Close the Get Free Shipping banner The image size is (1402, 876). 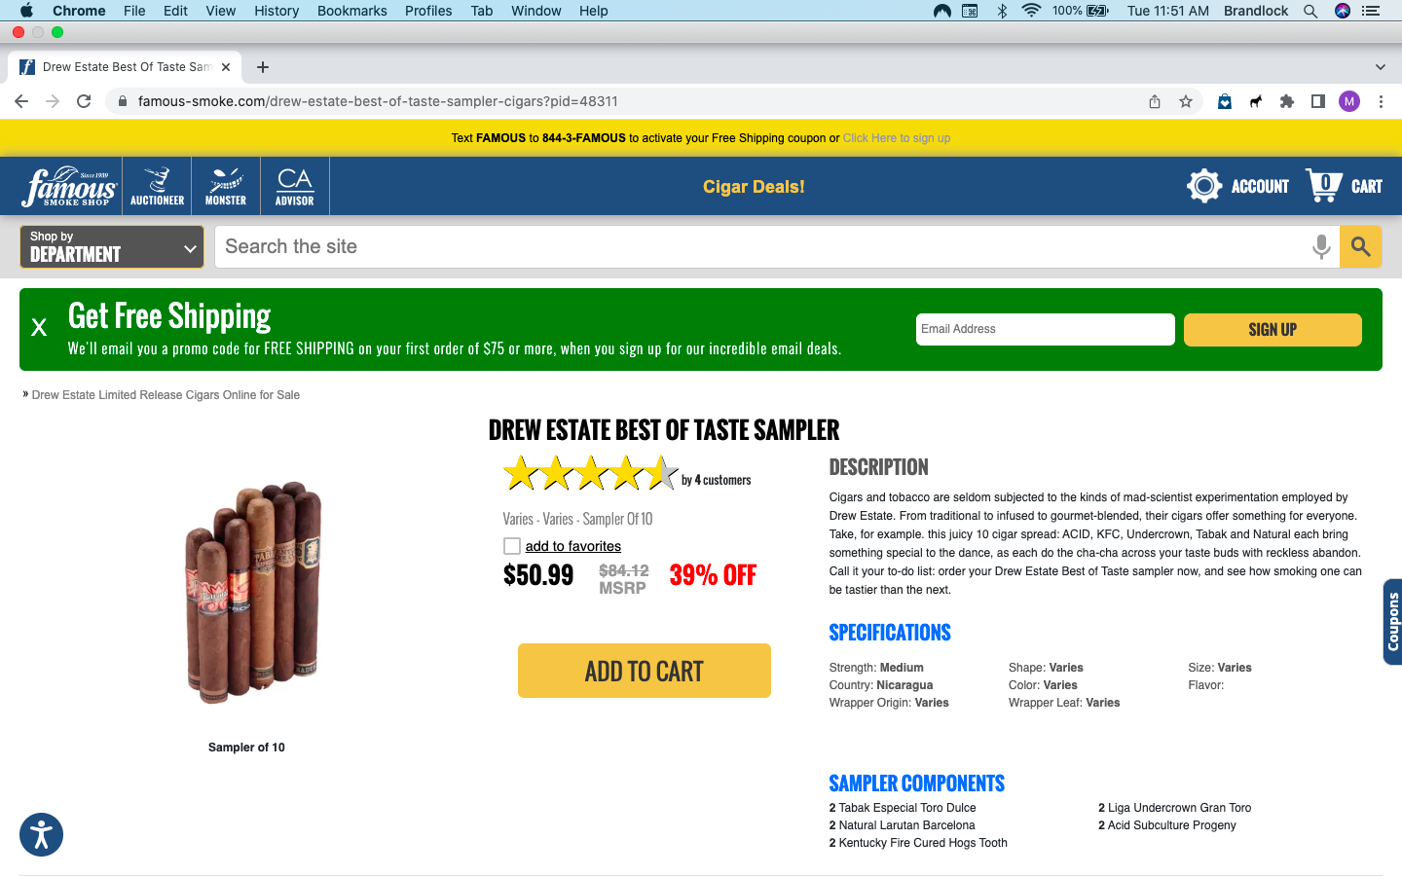click(39, 328)
